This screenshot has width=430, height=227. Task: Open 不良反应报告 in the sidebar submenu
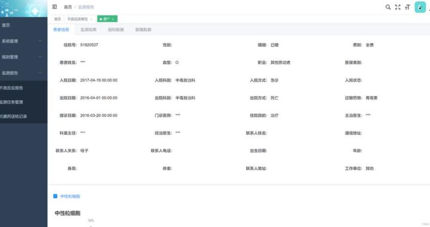pos(23,88)
